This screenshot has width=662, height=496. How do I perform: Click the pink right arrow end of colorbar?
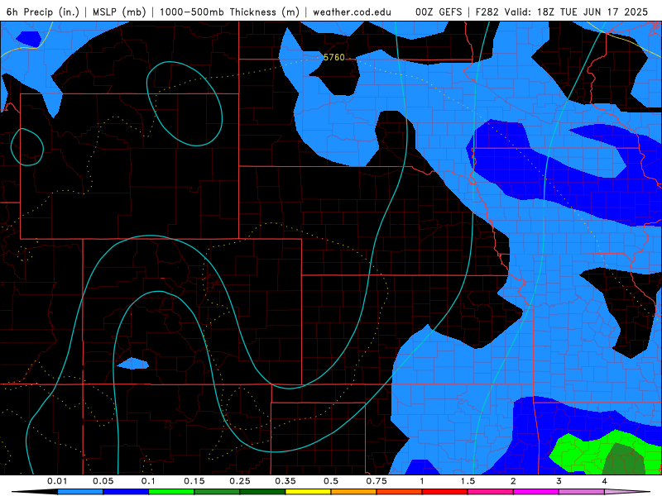pyautogui.click(x=627, y=492)
